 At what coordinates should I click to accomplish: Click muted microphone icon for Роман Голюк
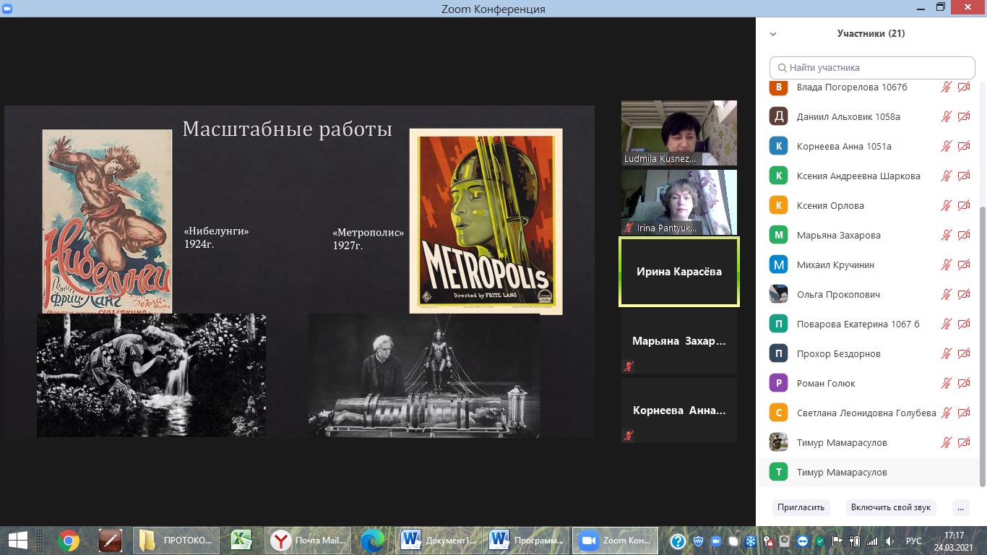pos(946,383)
